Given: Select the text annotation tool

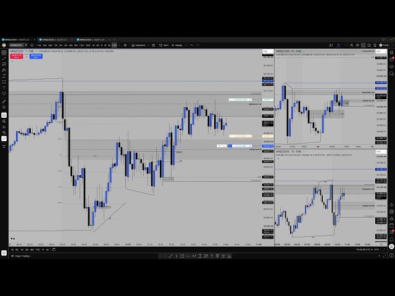Looking at the screenshot, I should pos(4,88).
